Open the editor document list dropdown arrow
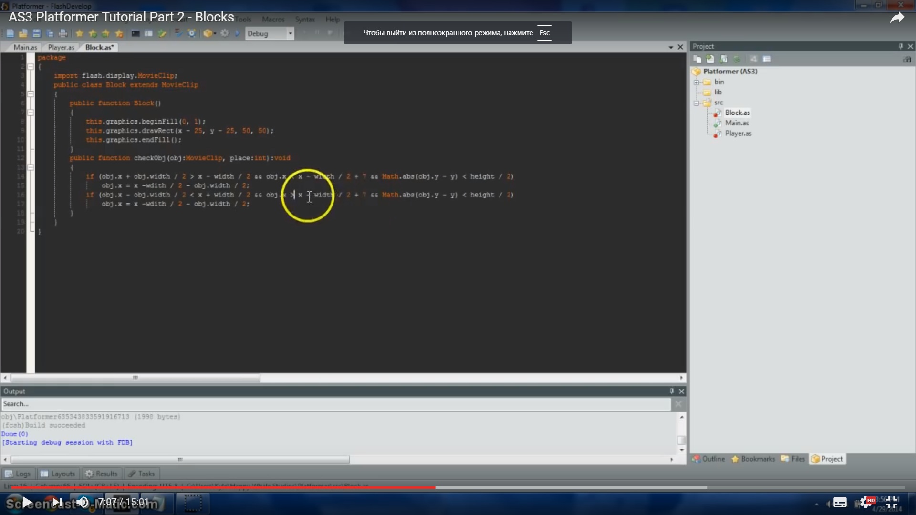This screenshot has width=916, height=515. click(x=671, y=47)
